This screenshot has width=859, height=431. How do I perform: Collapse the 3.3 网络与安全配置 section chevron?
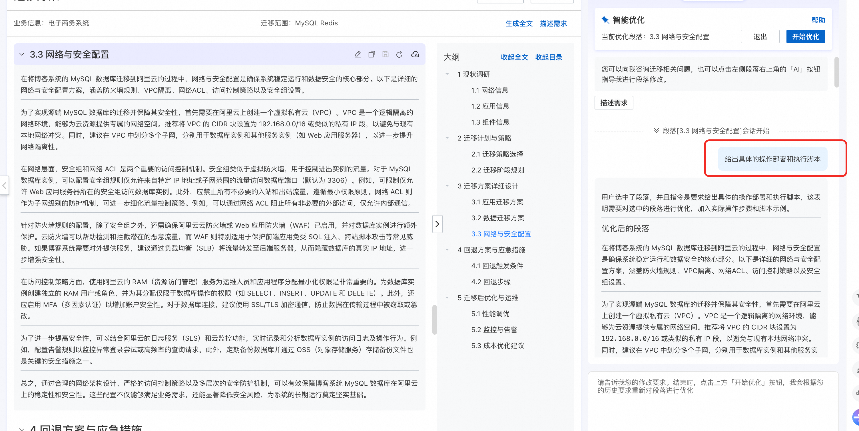(22, 54)
